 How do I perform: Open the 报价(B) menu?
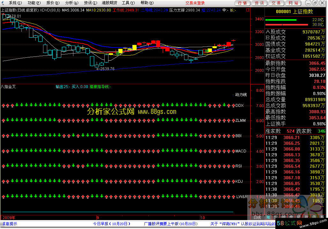[53, 3]
